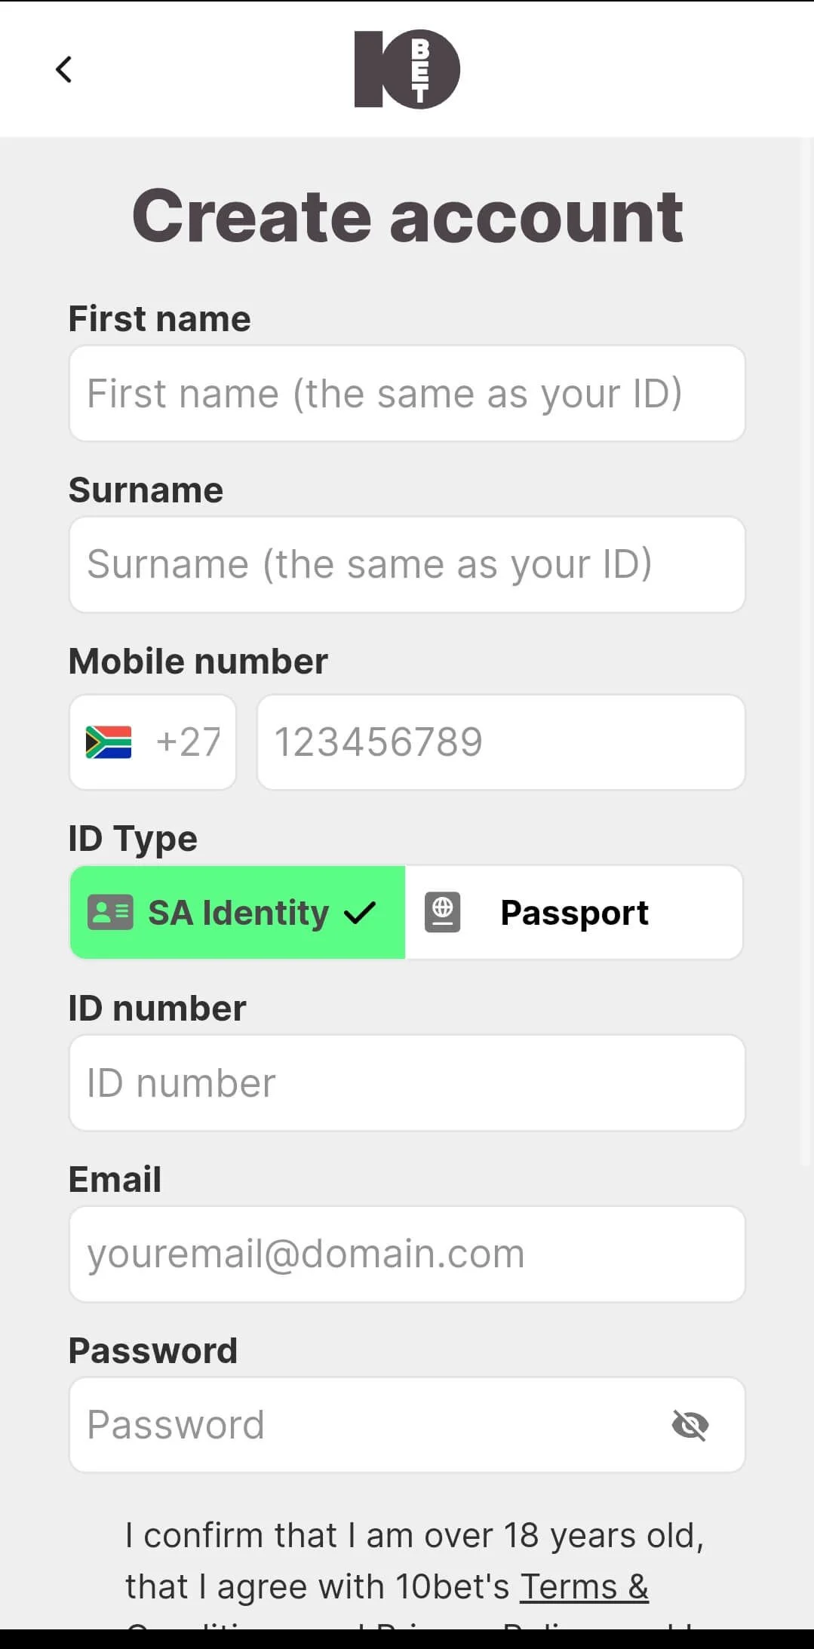The width and height of the screenshot is (814, 1649).
Task: Open the Terms & Conditions link
Action: (584, 1586)
